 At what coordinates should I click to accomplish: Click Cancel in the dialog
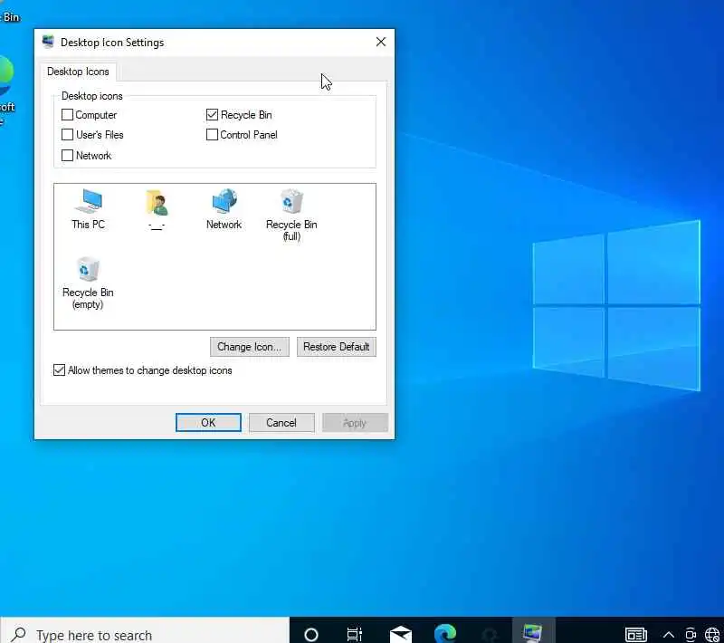(x=281, y=423)
